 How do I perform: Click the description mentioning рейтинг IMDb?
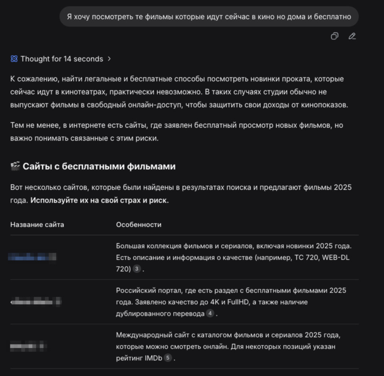tap(228, 346)
